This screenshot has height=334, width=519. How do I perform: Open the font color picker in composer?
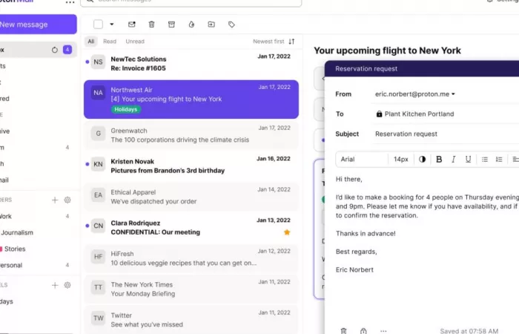coord(423,159)
